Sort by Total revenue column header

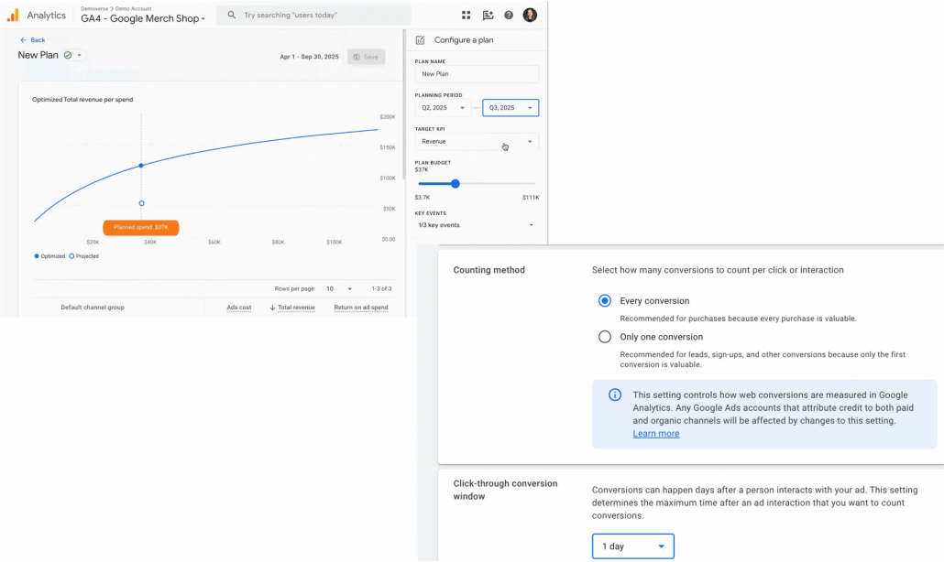tap(295, 308)
